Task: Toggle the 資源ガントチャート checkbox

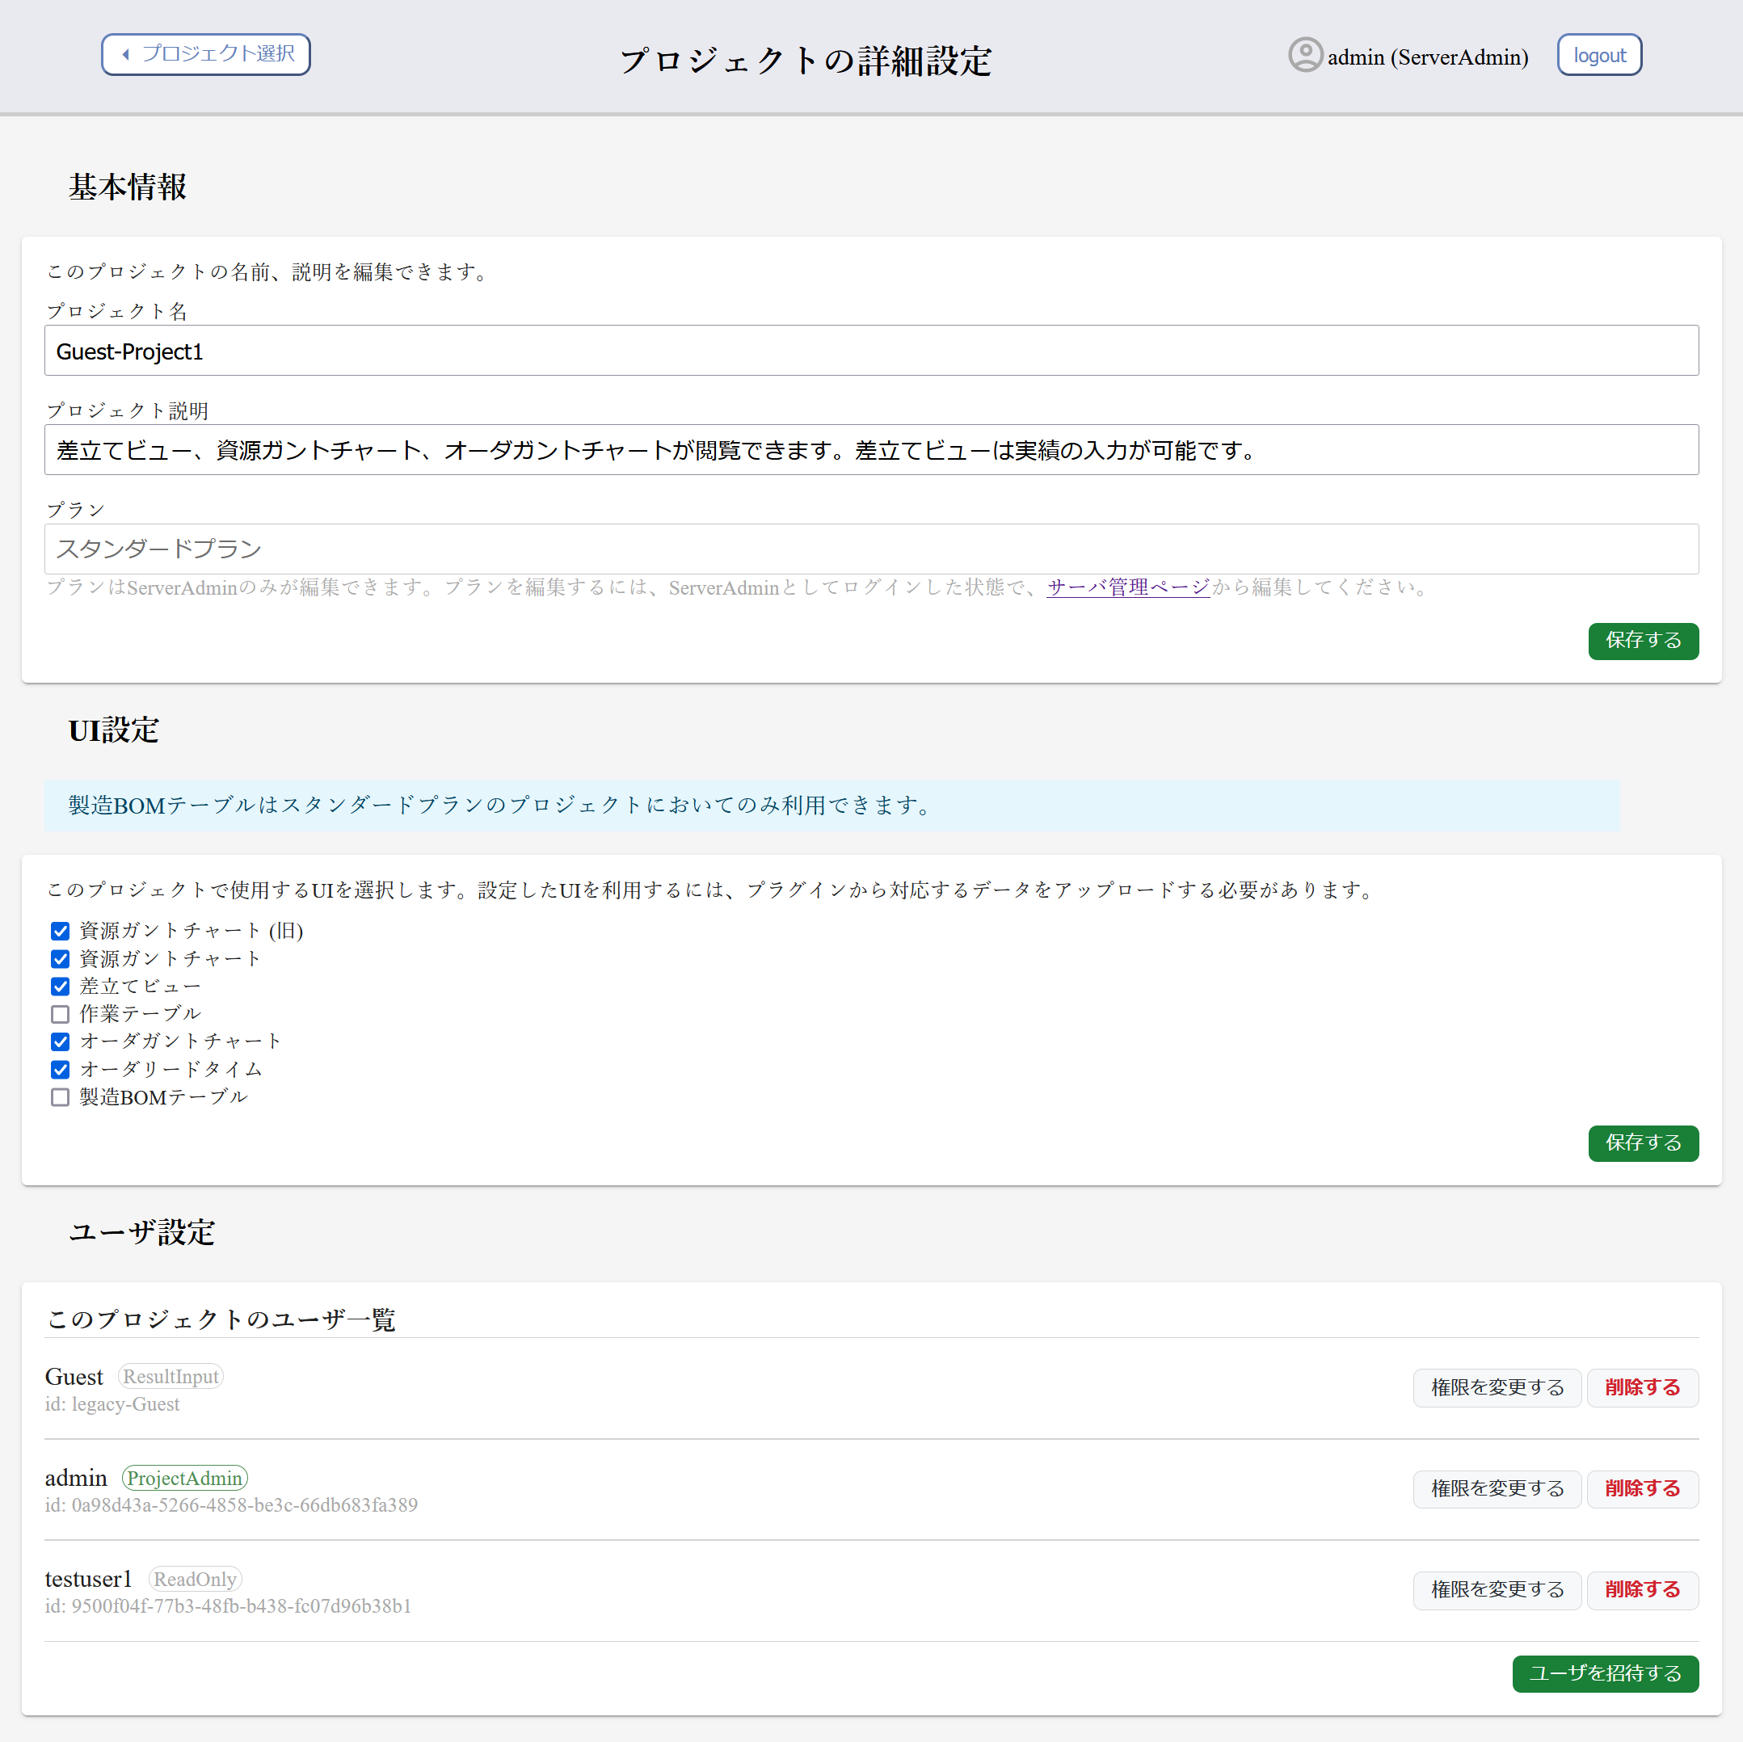Action: coord(61,959)
